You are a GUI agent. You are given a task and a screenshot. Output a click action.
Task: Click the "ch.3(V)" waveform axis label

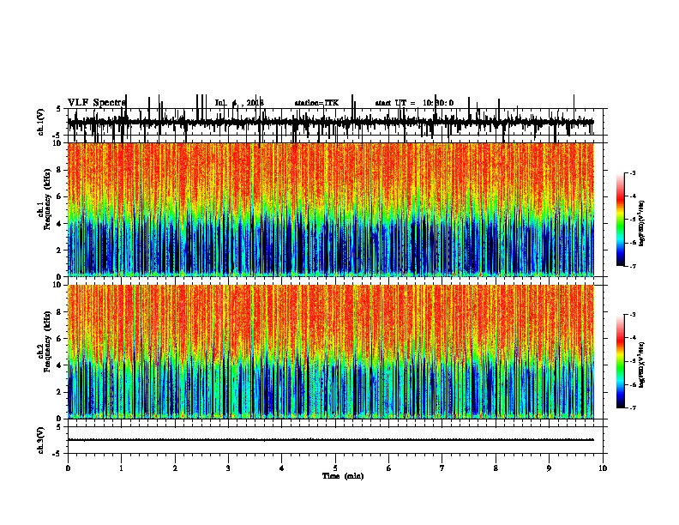[x=41, y=441]
